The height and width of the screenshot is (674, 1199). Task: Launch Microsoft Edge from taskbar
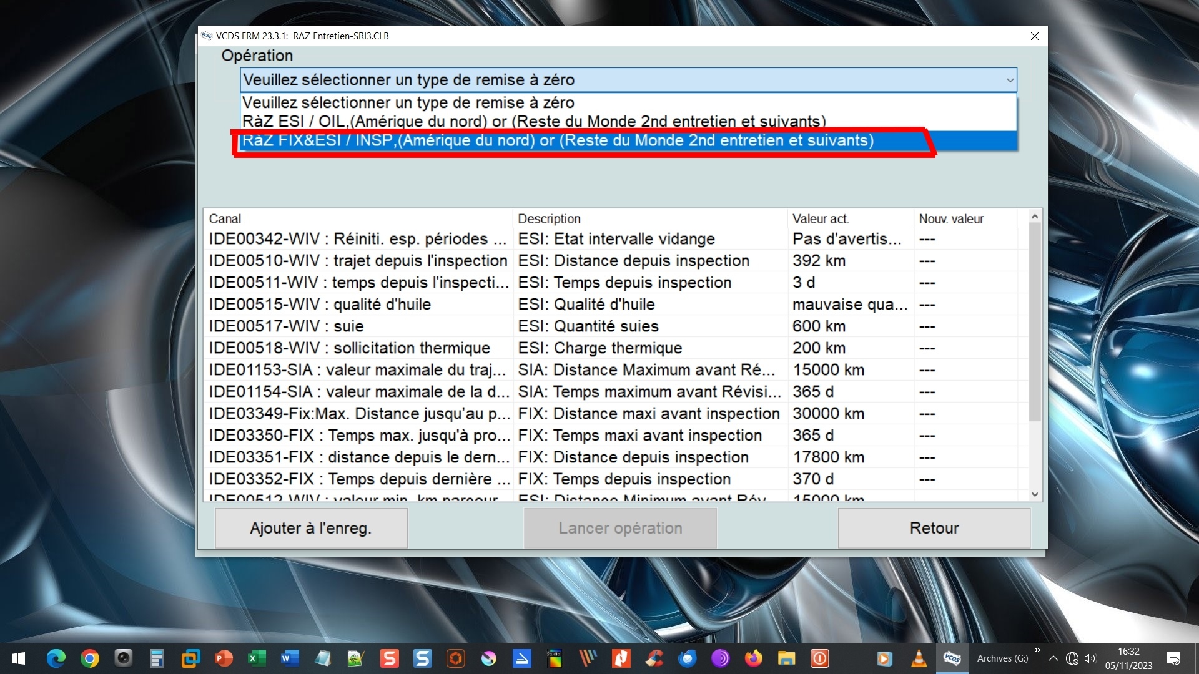pos(56,658)
